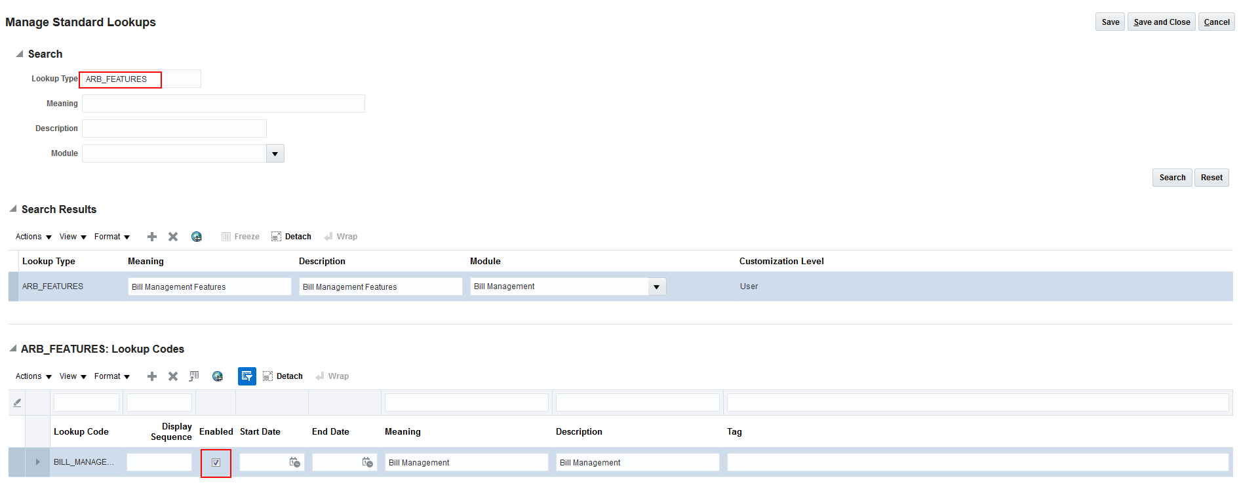Screen dimensions: 1239x493
Task: Open the Start Date calendar picker
Action: [295, 462]
